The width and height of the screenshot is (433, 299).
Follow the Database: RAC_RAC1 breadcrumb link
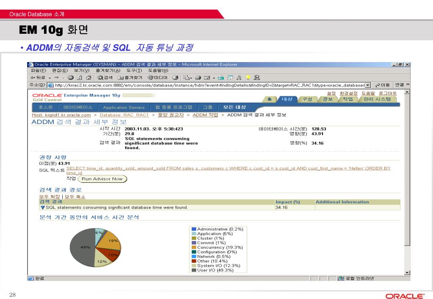pos(124,115)
